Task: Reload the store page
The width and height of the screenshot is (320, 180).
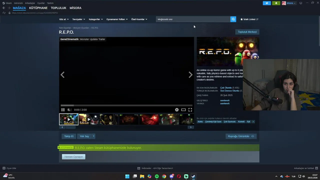Action: click(x=4, y=13)
